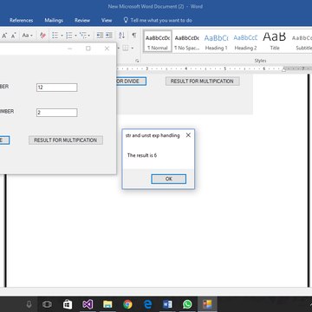The width and height of the screenshot is (312, 312).
Task: Open Visual Studio from taskbar
Action: click(x=88, y=304)
